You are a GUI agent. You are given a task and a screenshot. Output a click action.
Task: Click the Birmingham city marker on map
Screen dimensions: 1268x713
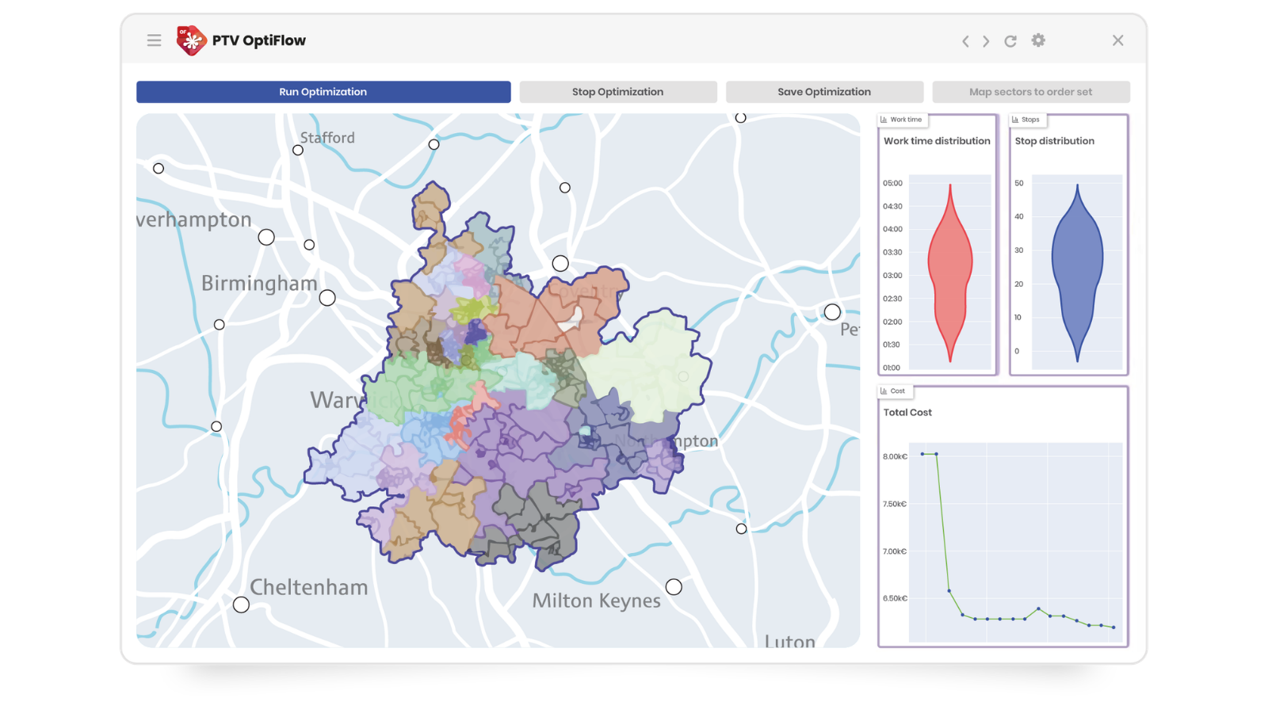point(327,298)
